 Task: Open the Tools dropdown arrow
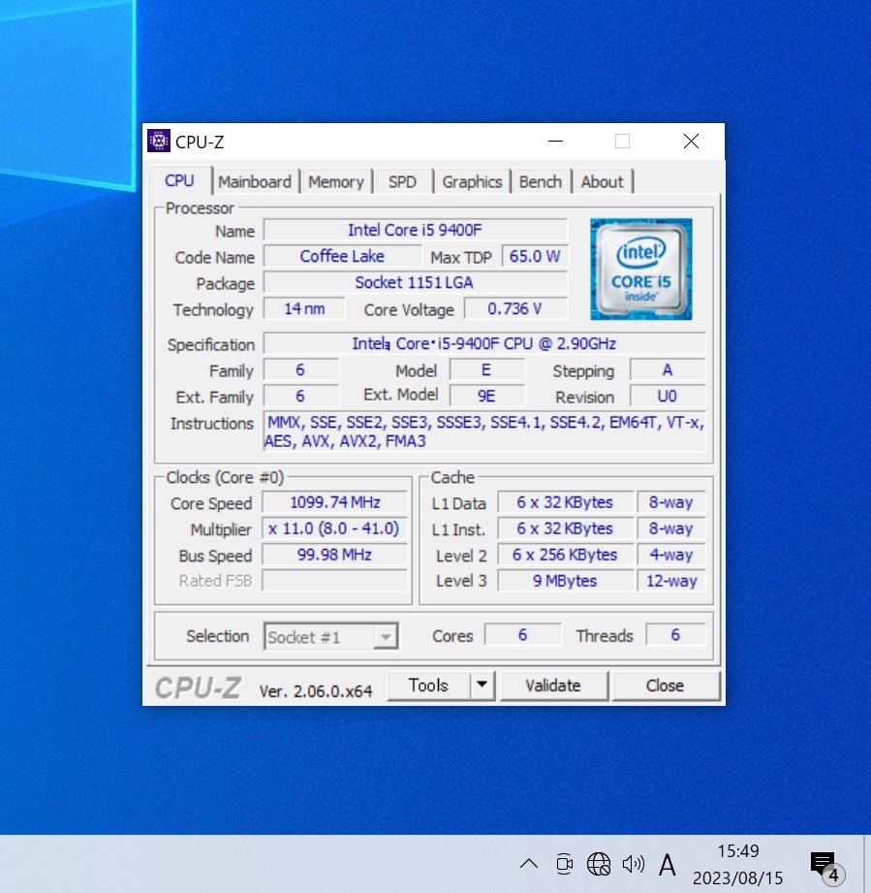click(x=482, y=686)
